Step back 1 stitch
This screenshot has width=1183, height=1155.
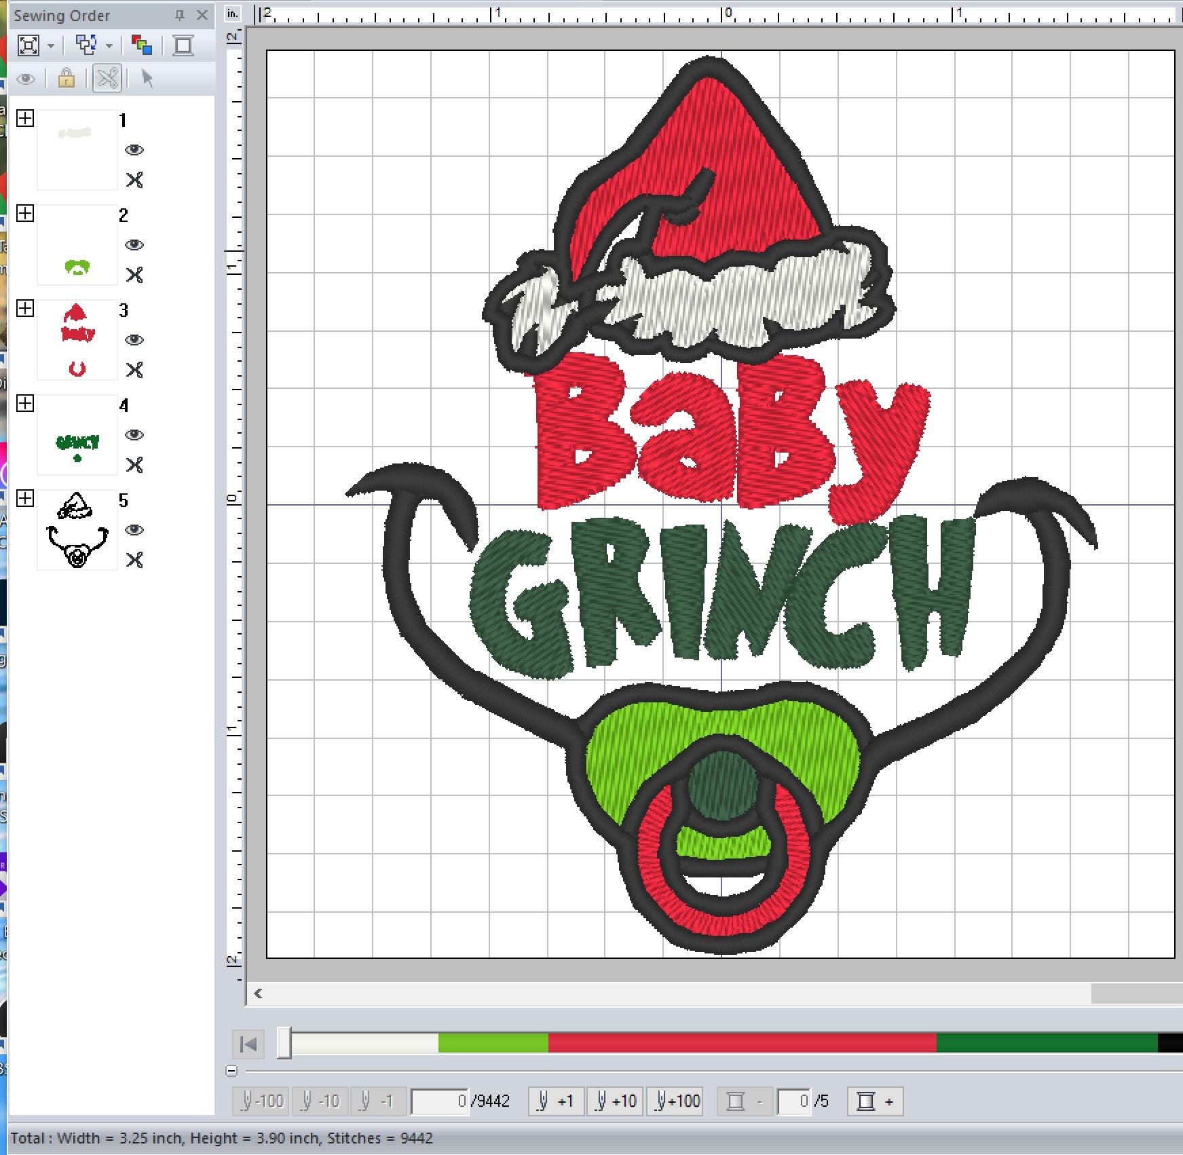pyautogui.click(x=378, y=1101)
